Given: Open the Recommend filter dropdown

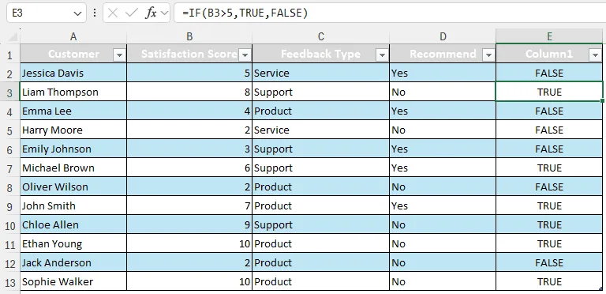Looking at the screenshot, I should 489,55.
